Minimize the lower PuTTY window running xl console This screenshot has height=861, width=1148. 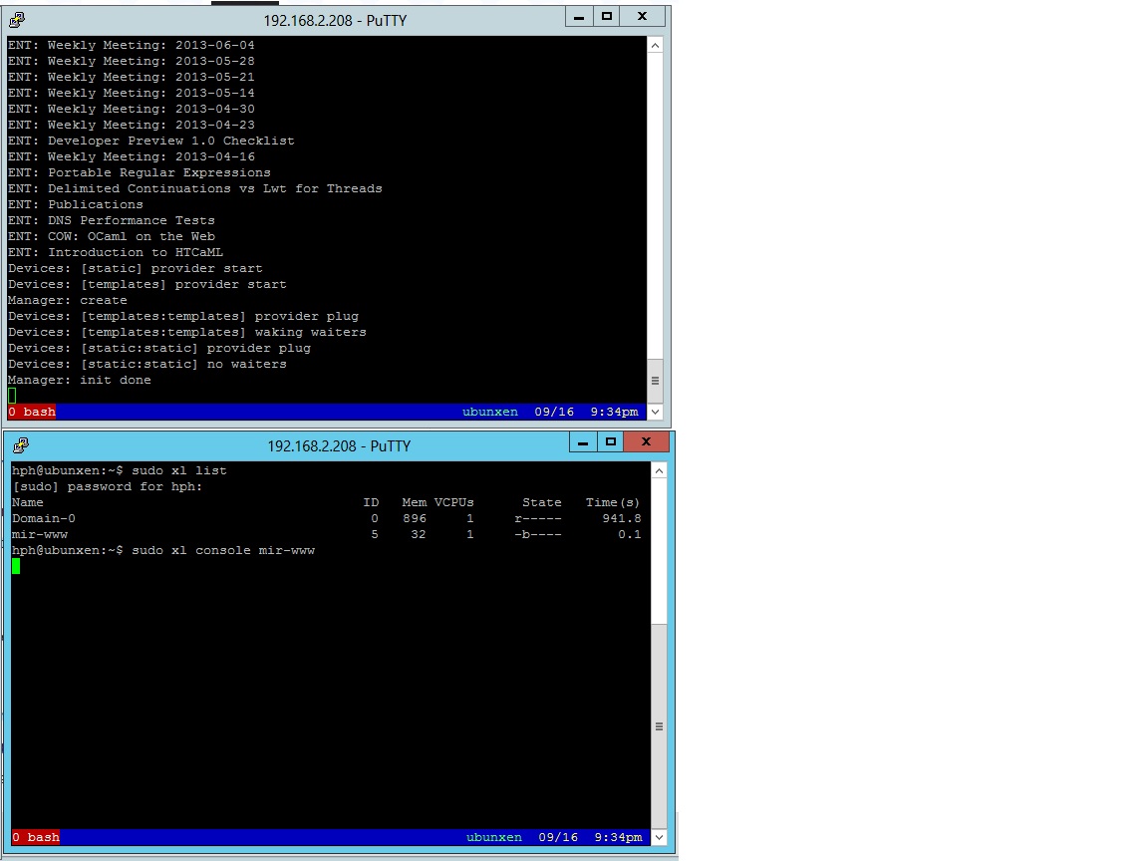[584, 441]
